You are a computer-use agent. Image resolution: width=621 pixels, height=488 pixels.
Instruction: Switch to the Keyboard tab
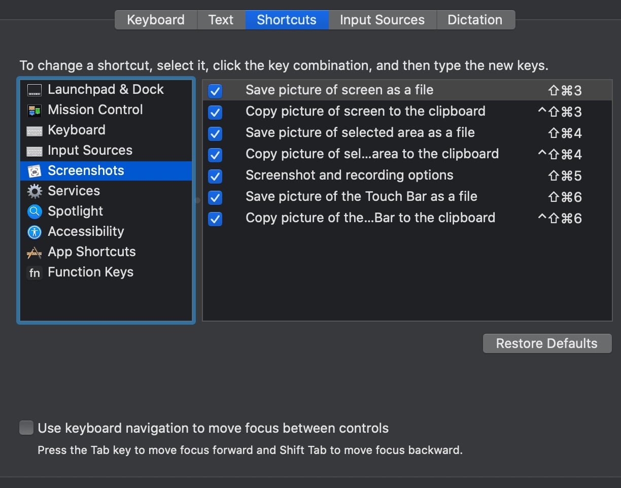156,20
